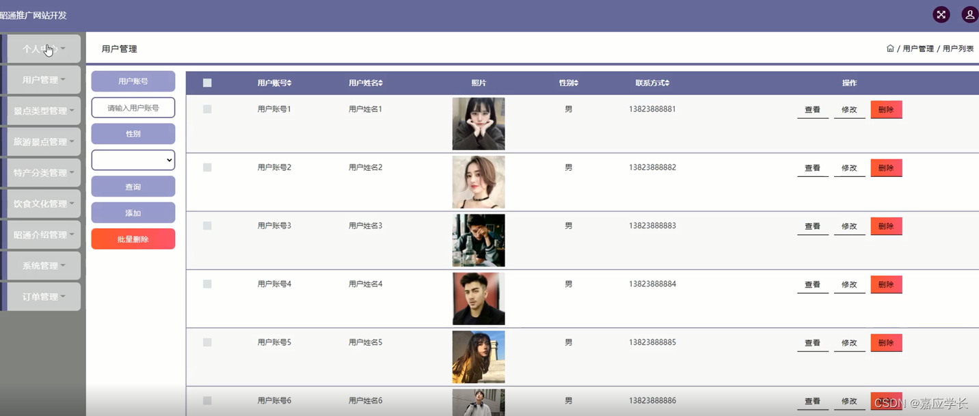The image size is (979, 416).
Task: Delete 用户账号4 with 删除 button
Action: click(x=886, y=285)
